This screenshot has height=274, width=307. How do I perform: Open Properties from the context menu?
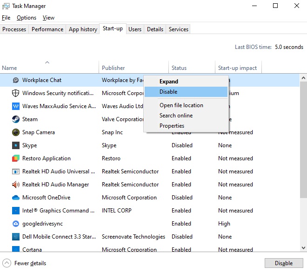coord(186,126)
